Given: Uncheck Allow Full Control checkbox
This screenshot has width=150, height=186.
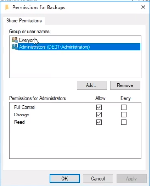Looking at the screenshot, I should pos(99,107).
